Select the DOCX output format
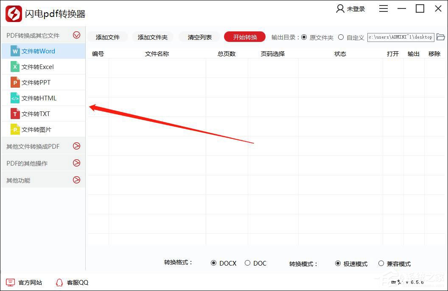This screenshot has width=448, height=291. pos(214,263)
